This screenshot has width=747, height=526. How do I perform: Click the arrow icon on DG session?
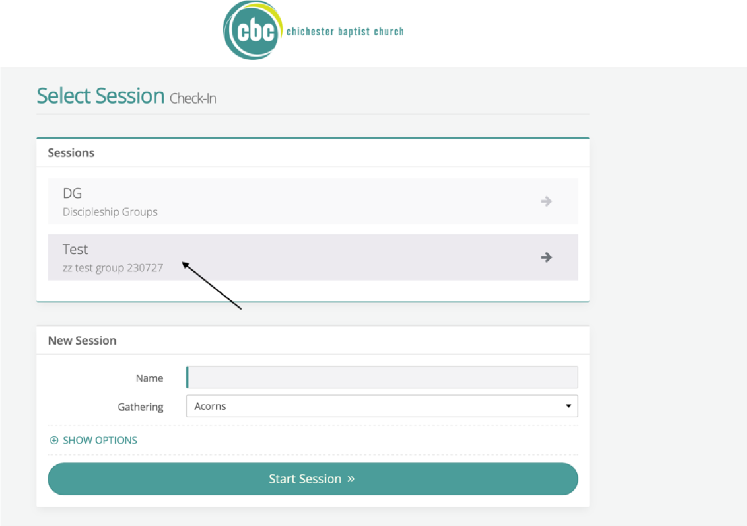[x=546, y=202]
